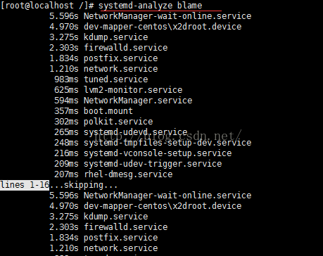Click the highlighted lines 1-16 pager status
323x256 pixels.
pyautogui.click(x=25, y=185)
